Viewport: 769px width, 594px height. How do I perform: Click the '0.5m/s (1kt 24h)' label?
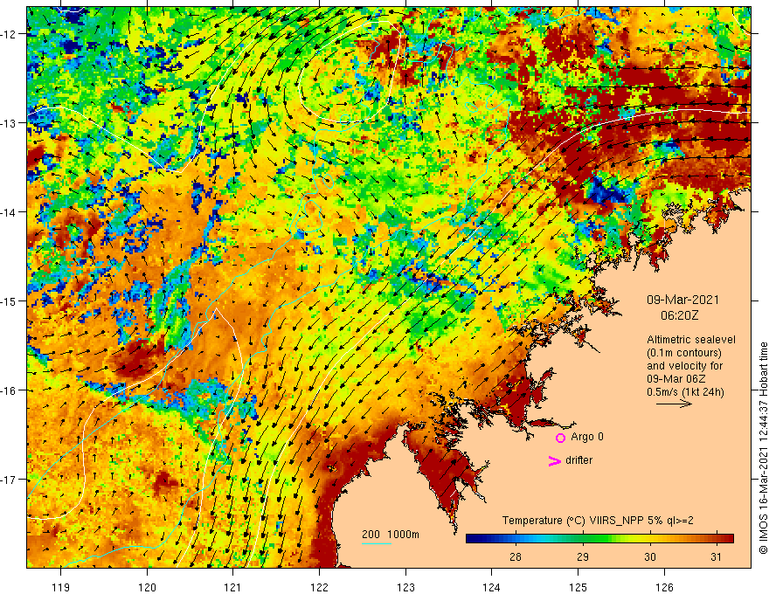click(686, 392)
